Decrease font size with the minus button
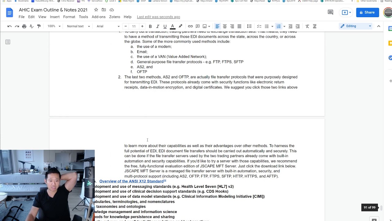 point(126,26)
